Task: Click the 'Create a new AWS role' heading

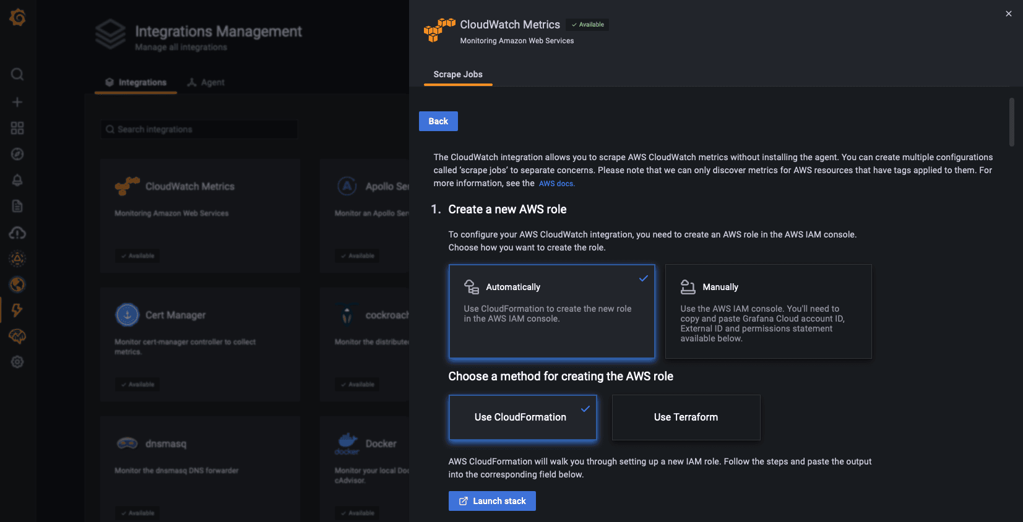Action: click(507, 210)
